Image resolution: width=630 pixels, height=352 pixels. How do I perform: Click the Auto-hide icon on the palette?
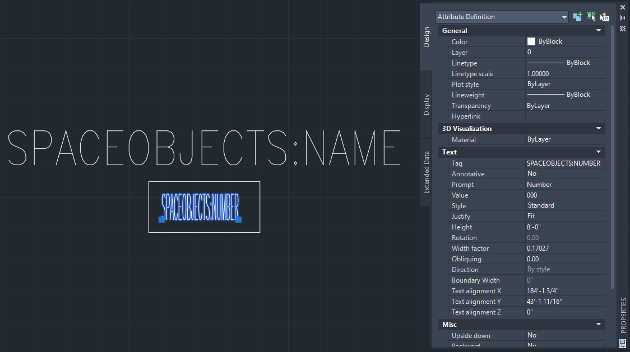coord(622,17)
